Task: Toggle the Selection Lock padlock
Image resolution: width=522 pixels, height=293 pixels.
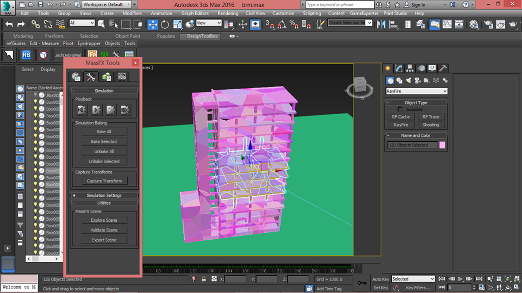Action: tap(204, 279)
